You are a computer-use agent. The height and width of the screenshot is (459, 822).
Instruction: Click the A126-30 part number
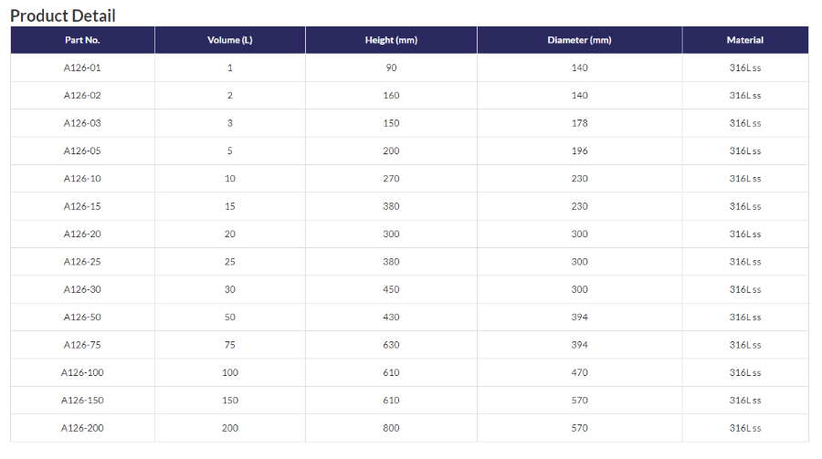82,289
